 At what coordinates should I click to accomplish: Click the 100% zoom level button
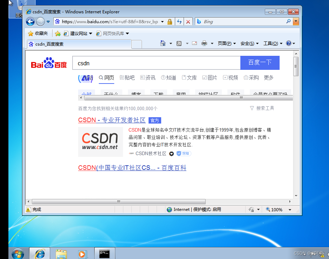click(x=274, y=210)
